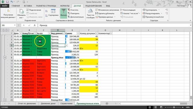Open filter dropdown for Комментарий column
Viewport: 193px width, 109px height.
coord(111,33)
